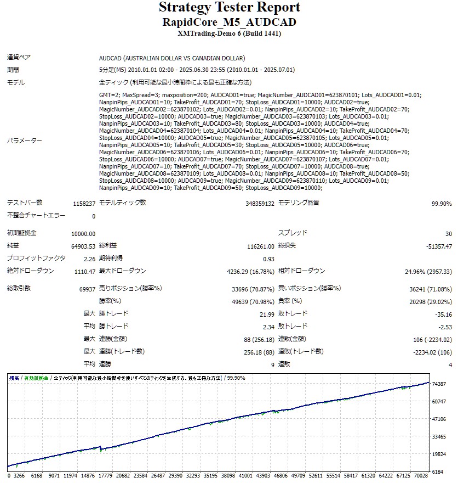The width and height of the screenshot is (458, 483).
Task: Click the period line starting 5分足(M5) 2010.01.01
Action: pyautogui.click(x=197, y=70)
